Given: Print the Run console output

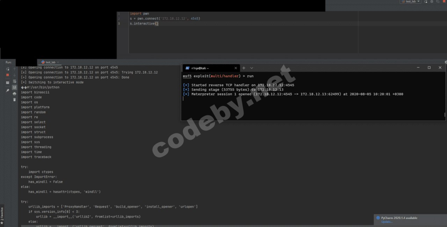Looking at the screenshot, I should (x=15, y=93).
